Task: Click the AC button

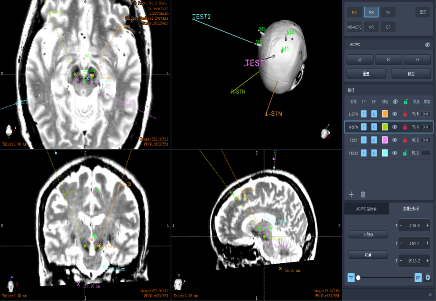Action: [x=360, y=60]
